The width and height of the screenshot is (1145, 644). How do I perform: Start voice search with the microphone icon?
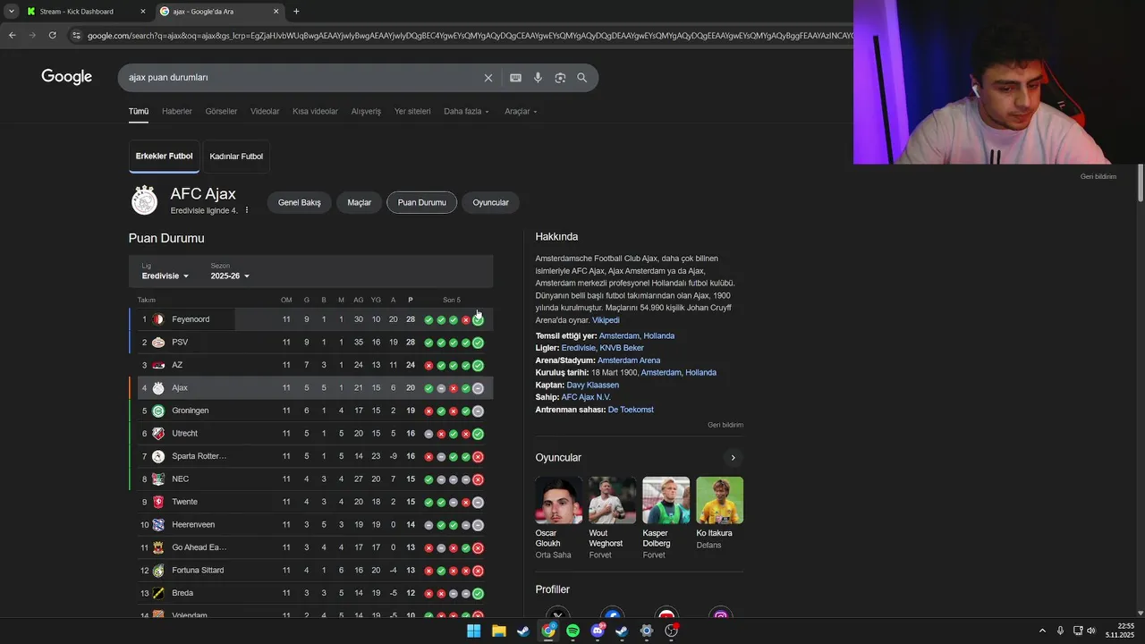pyautogui.click(x=538, y=78)
